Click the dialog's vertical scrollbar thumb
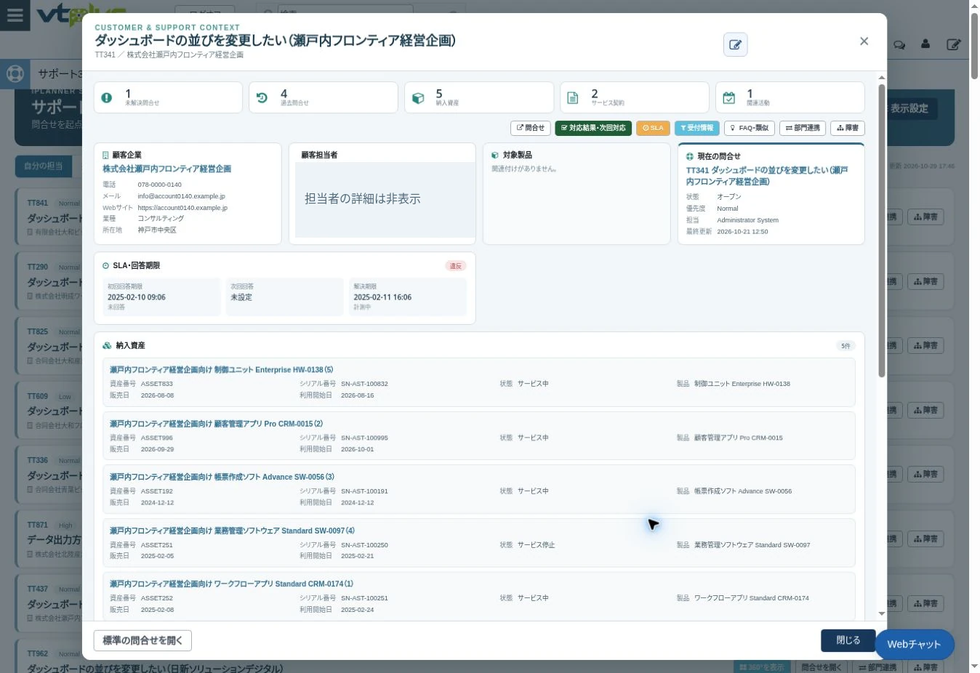Screen dimensions: 980x673 882,230
